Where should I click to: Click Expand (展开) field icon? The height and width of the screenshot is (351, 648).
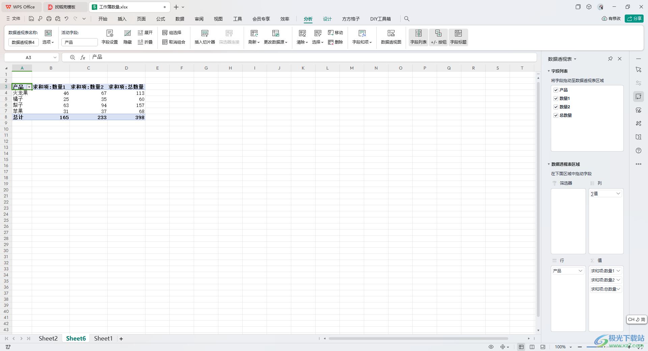[x=145, y=32]
